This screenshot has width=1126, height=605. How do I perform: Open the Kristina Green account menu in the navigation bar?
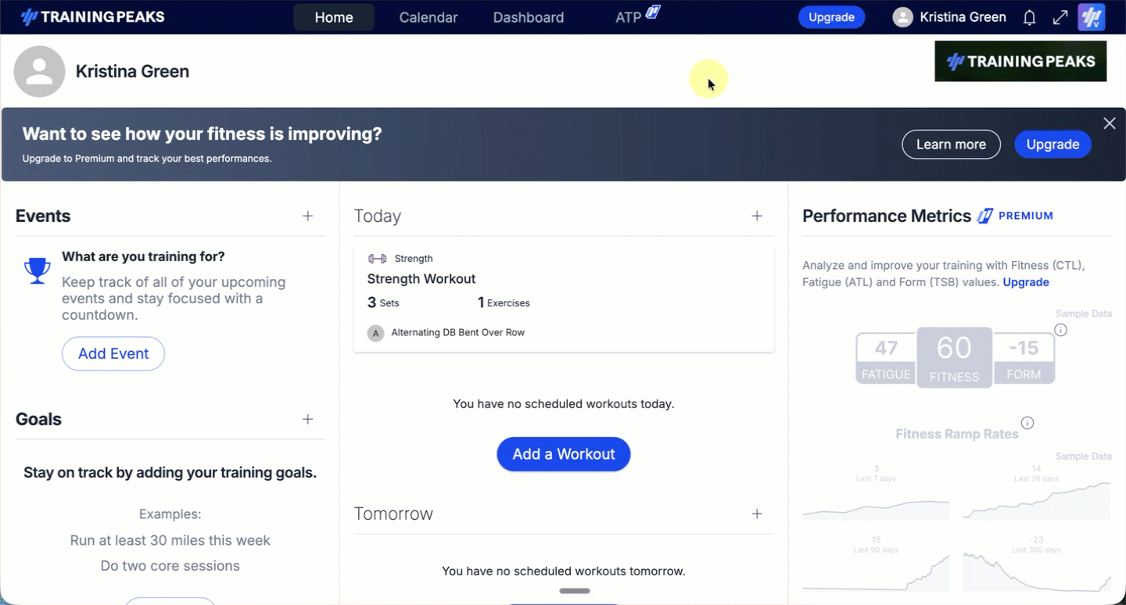949,17
